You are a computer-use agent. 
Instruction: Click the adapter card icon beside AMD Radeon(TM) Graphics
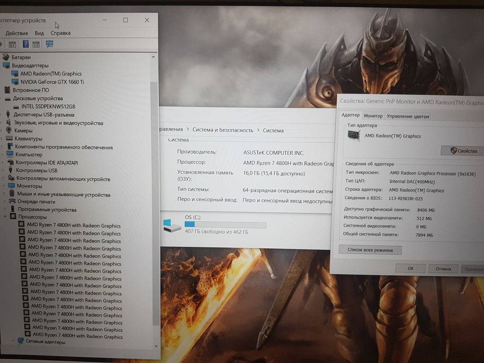(354, 136)
